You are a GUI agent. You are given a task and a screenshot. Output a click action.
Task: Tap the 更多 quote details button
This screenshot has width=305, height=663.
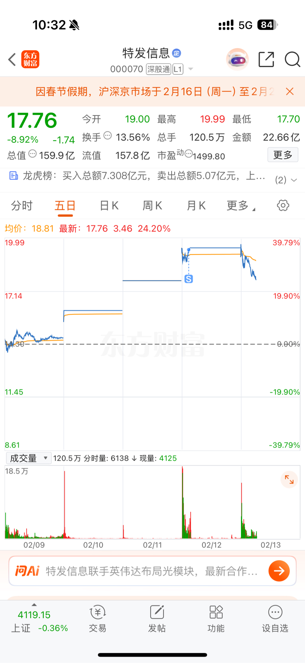point(283,155)
